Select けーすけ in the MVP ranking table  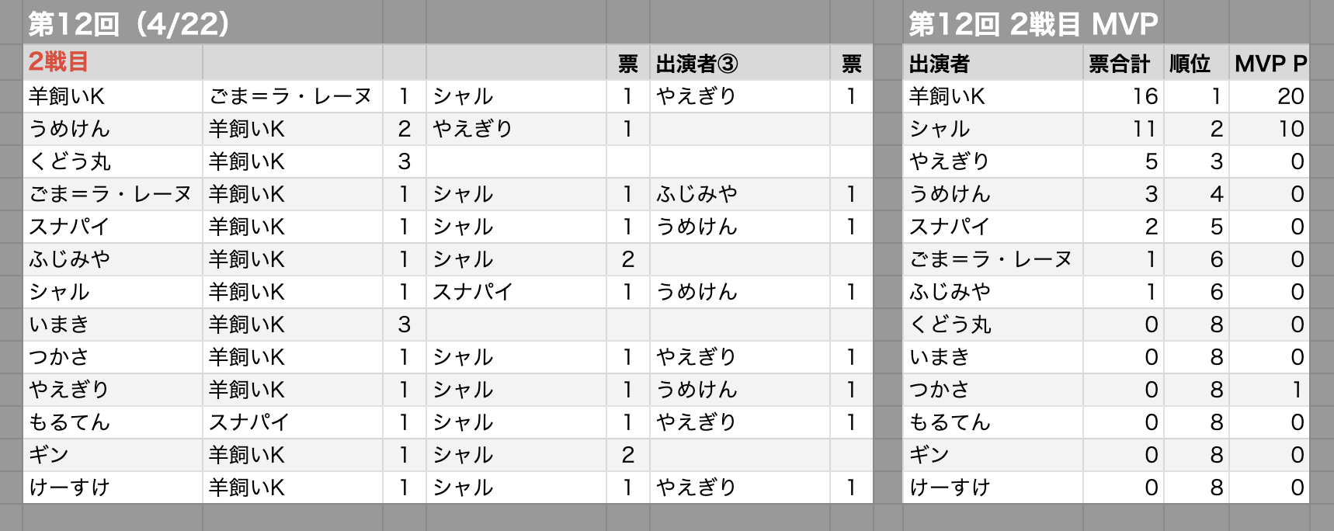(x=993, y=488)
